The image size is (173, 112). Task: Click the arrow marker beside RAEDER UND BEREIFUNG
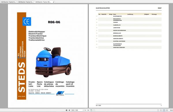click(97, 31)
